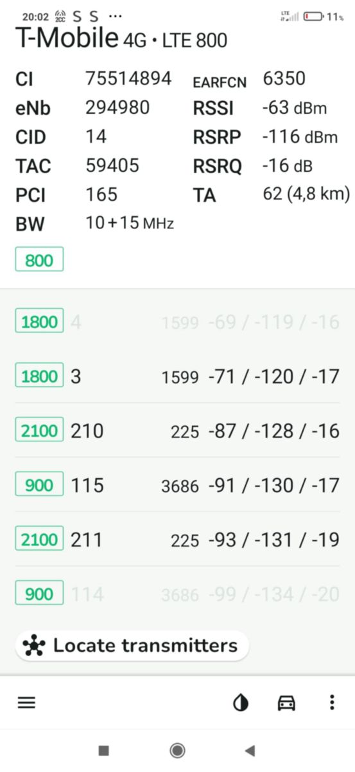Viewport: 355px width, 772px height.
Task: Open the three-dot overflow menu
Action: pos(331,703)
